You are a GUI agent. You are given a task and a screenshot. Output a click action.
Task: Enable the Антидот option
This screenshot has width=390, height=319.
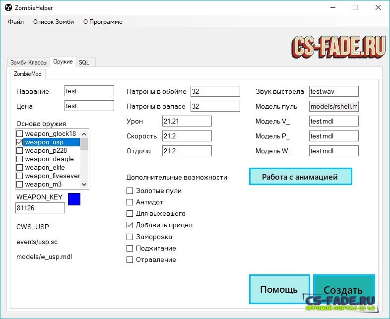(130, 202)
